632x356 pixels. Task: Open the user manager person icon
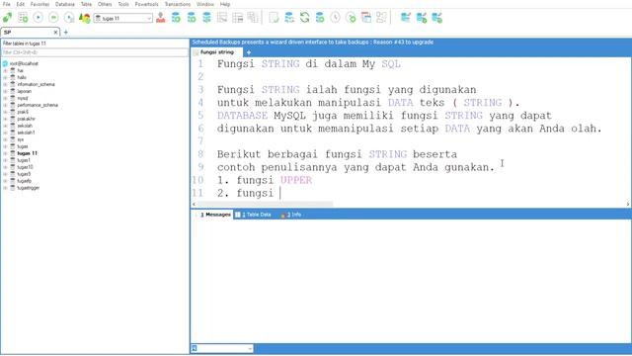161,18
